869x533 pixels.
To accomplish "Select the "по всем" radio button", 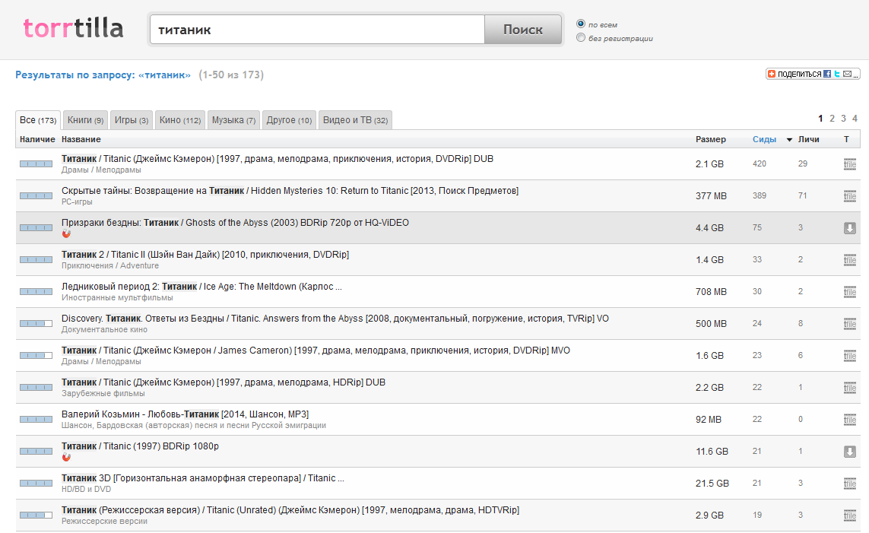I will 581,24.
